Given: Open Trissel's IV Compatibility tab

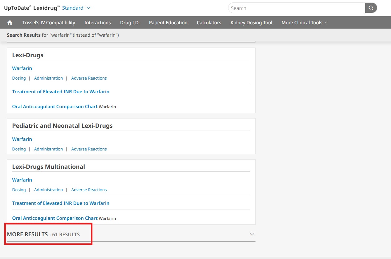Looking at the screenshot, I should (x=49, y=23).
